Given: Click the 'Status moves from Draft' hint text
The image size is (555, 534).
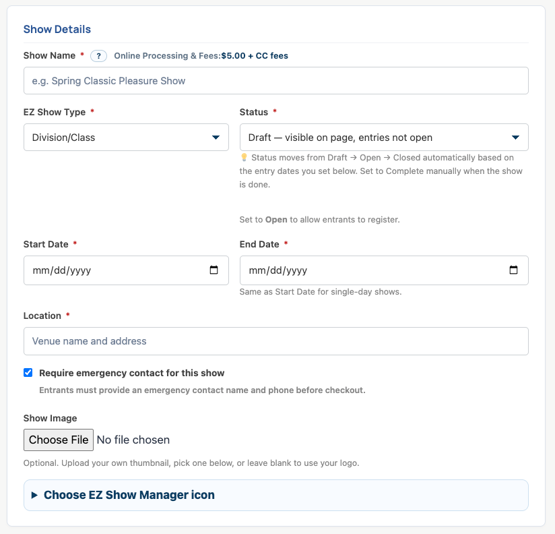Looking at the screenshot, I should pyautogui.click(x=381, y=171).
